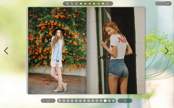Go to next page via toolbar right arrow
Image resolution: width=174 pixels, height=108 pixels.
(x=90, y=4)
